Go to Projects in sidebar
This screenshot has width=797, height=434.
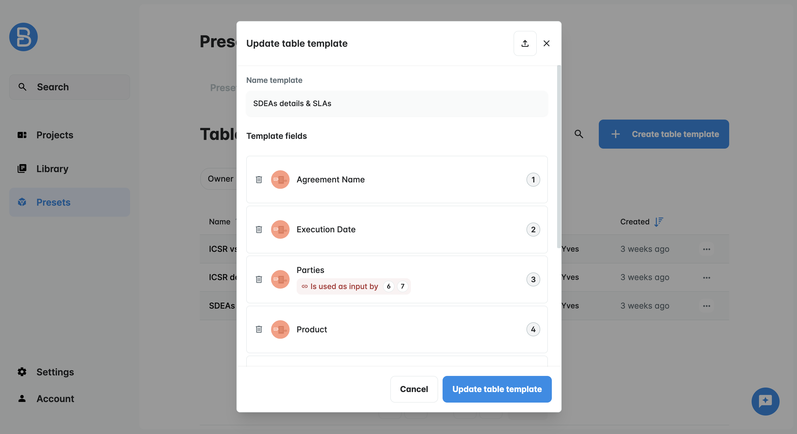(x=54, y=135)
